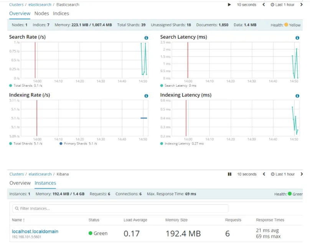Go to Clusters breadcrumb in Kibana panel

pyautogui.click(x=16, y=174)
